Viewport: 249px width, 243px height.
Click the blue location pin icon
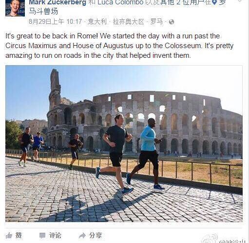[214, 2]
